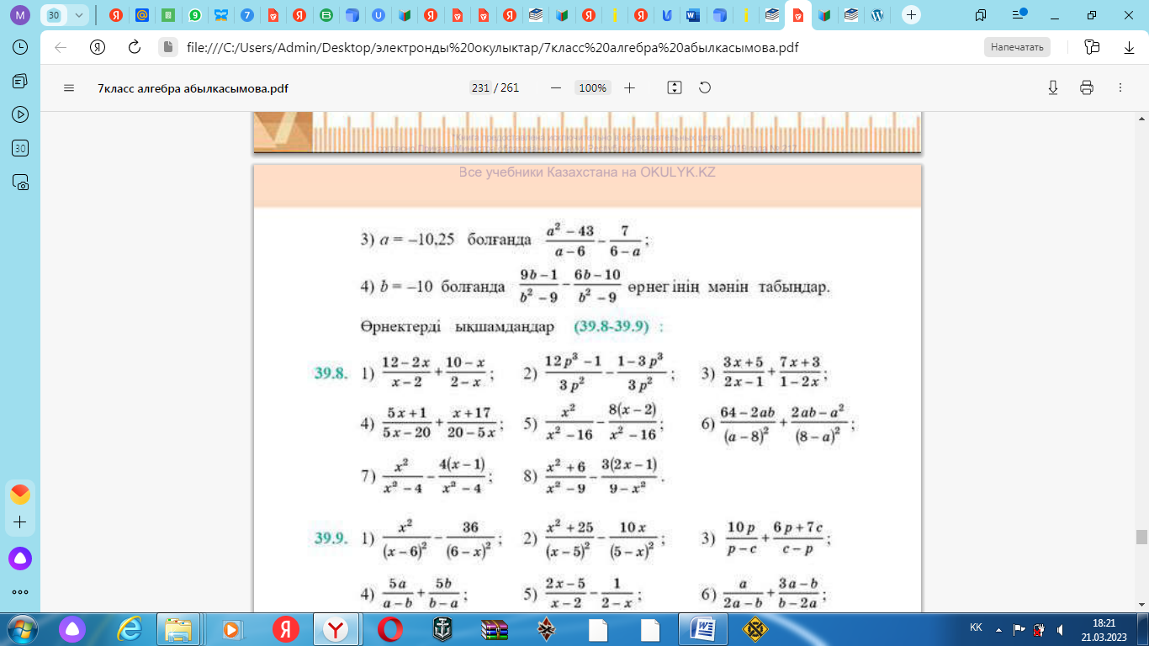Click the address bar with the file URL

coord(492,47)
